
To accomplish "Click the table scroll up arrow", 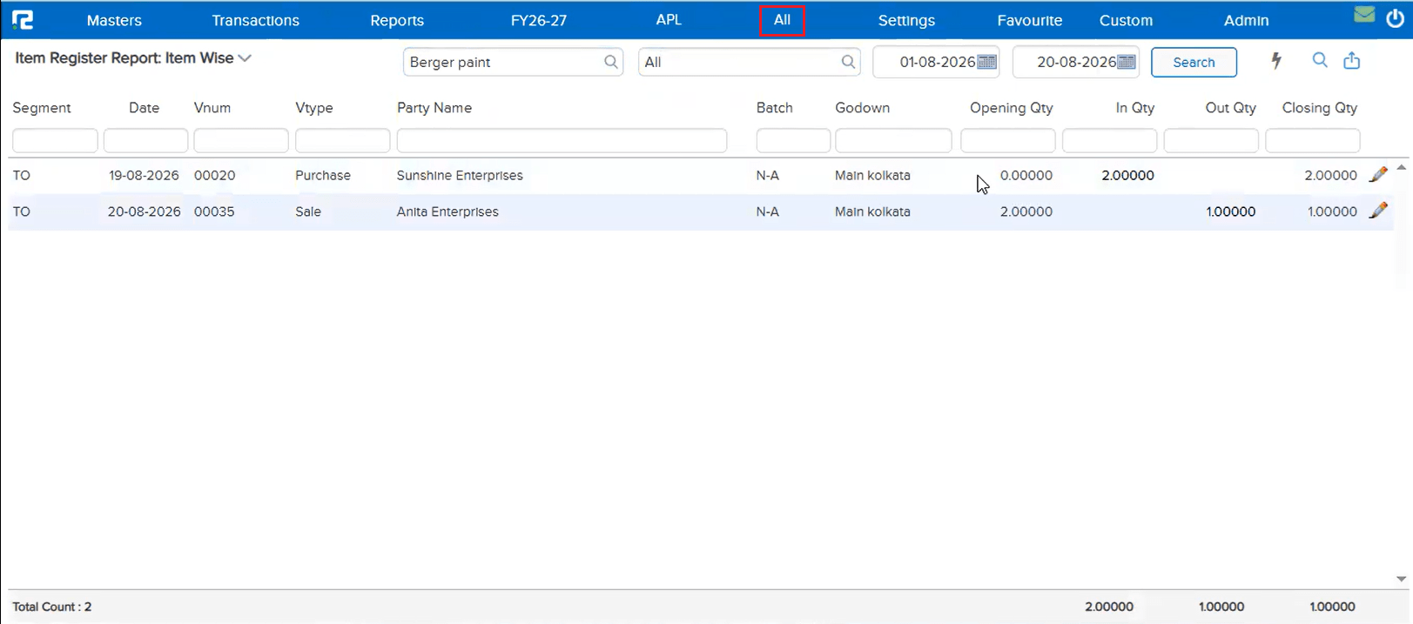I will pyautogui.click(x=1401, y=167).
